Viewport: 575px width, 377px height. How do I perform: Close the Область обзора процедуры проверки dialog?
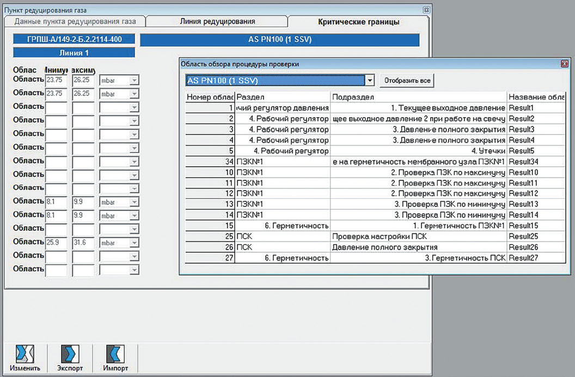564,64
